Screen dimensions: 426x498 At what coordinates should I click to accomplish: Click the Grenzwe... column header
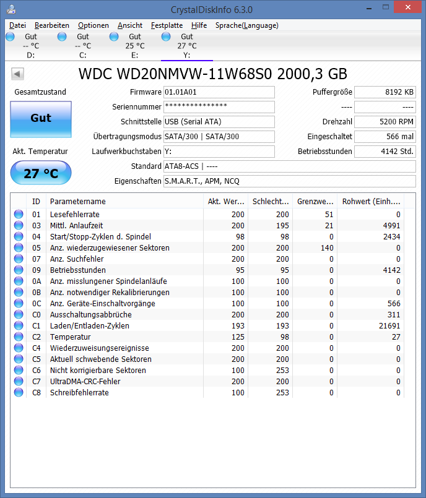[x=315, y=201]
